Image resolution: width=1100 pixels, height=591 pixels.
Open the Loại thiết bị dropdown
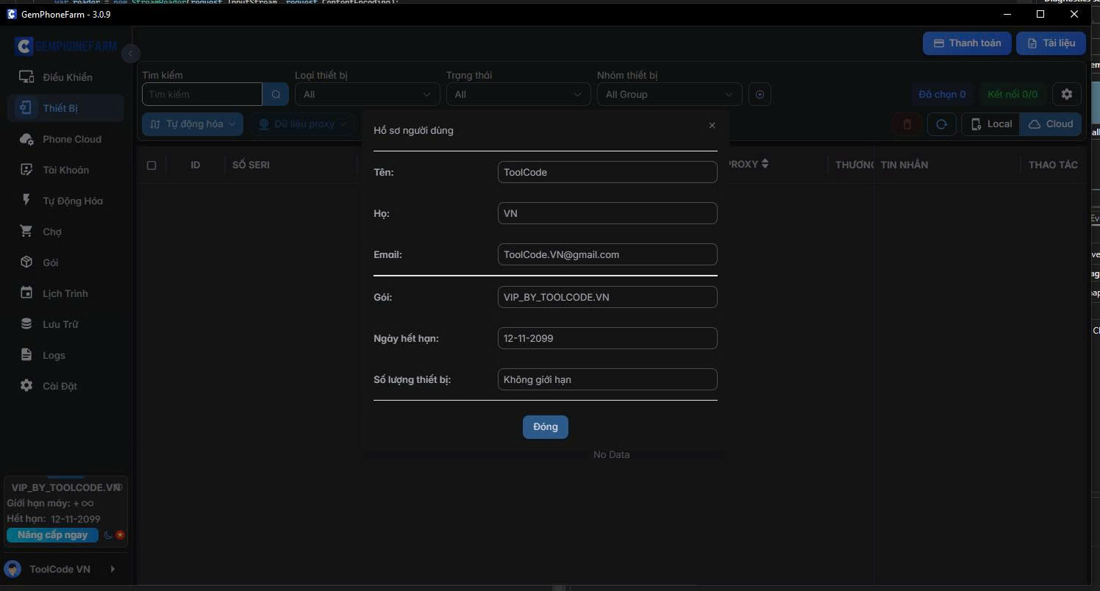(x=368, y=94)
